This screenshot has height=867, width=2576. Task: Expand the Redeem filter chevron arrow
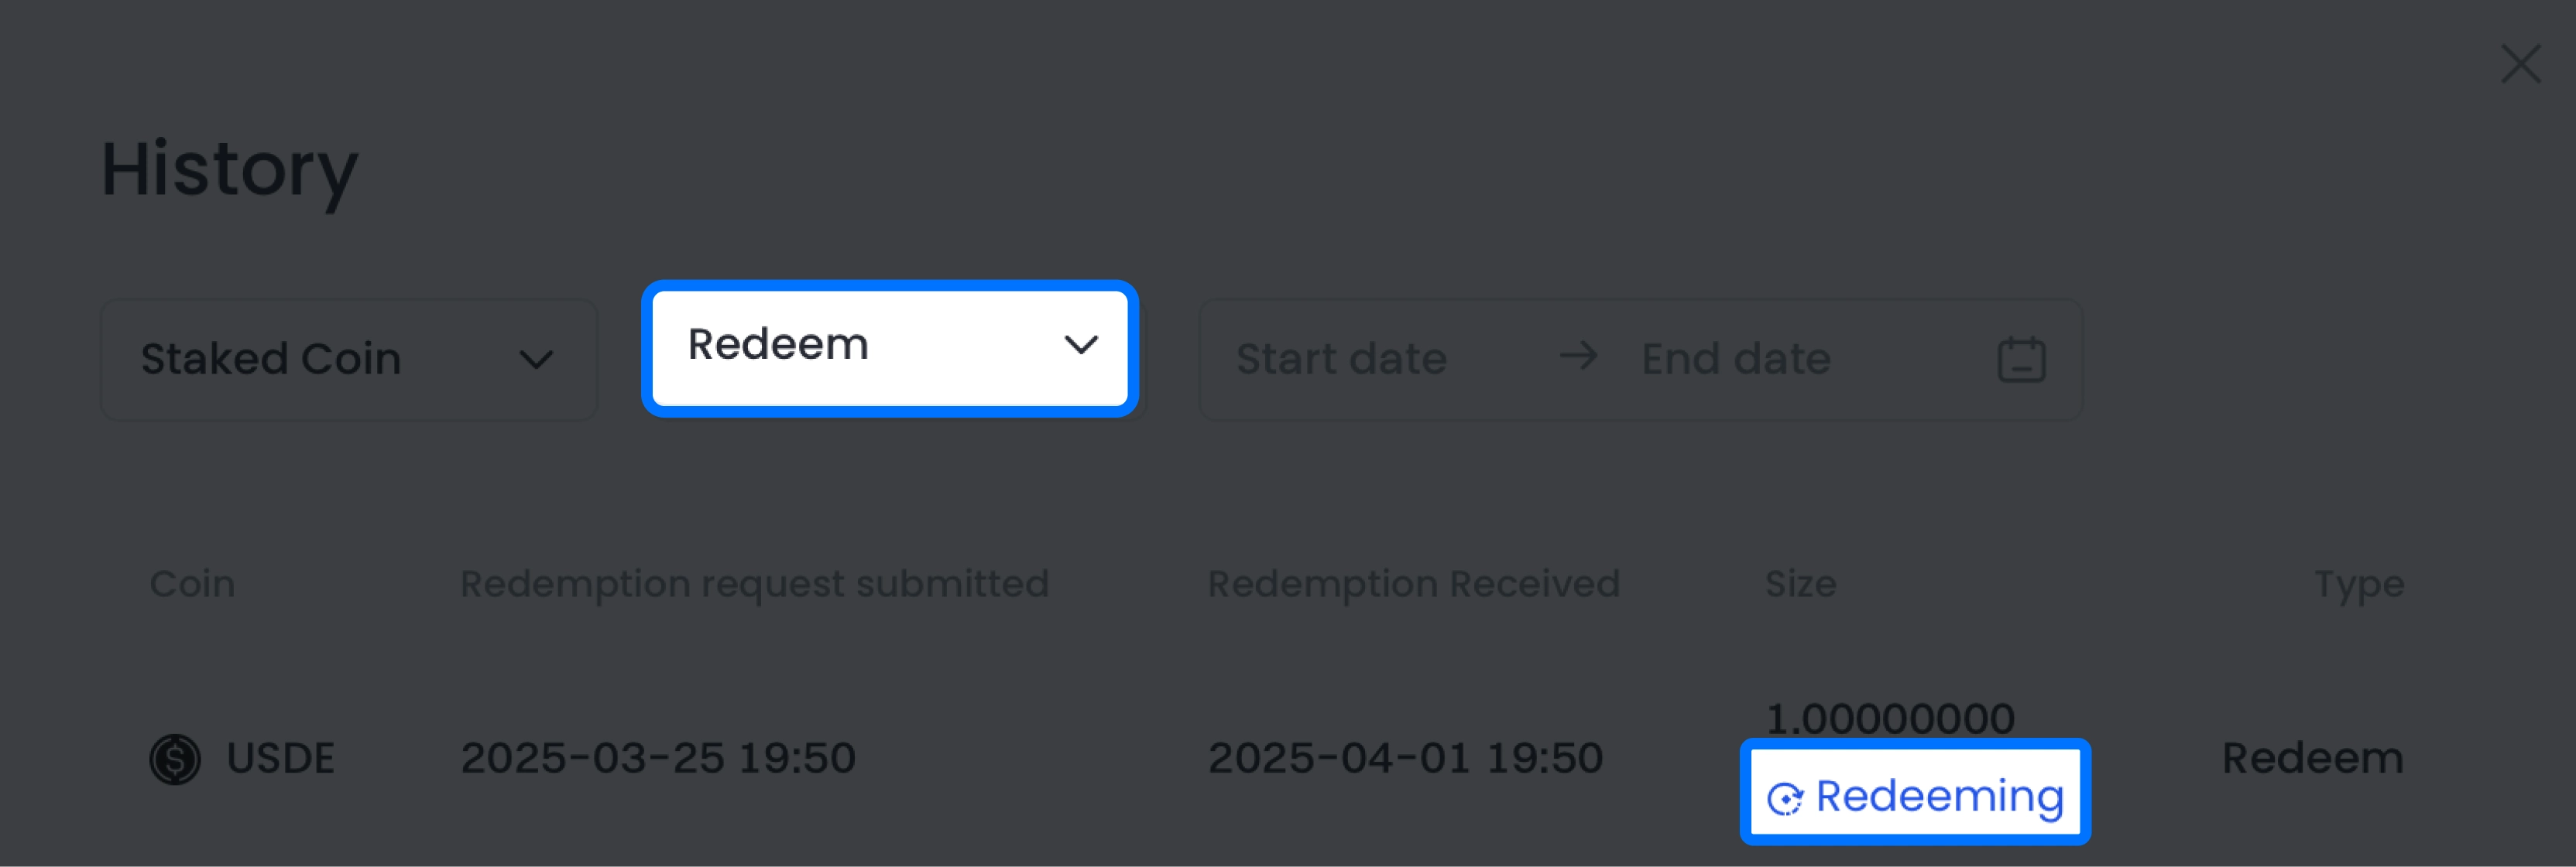tap(1081, 346)
